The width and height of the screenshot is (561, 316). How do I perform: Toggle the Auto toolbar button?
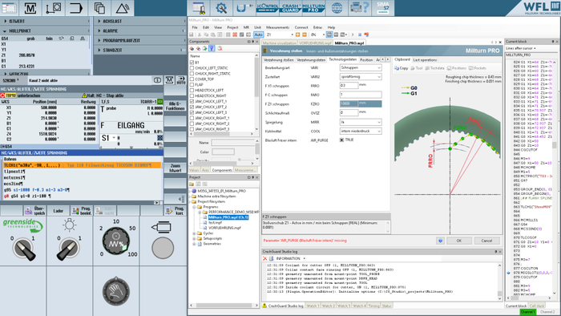[x=258, y=34]
